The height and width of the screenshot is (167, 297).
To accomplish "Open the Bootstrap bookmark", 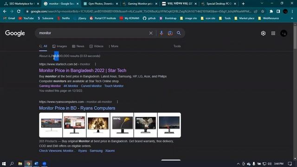I will (x=168, y=18).
